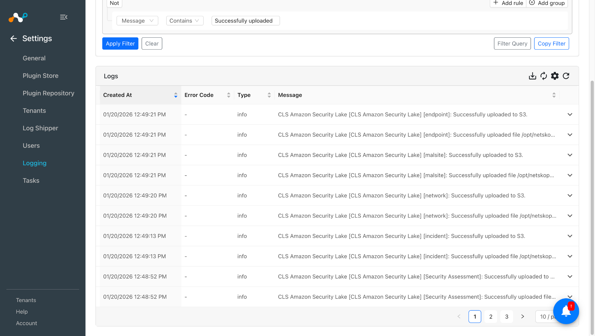The height and width of the screenshot is (336, 595).
Task: Click the Netskope logo icon
Action: (18, 17)
